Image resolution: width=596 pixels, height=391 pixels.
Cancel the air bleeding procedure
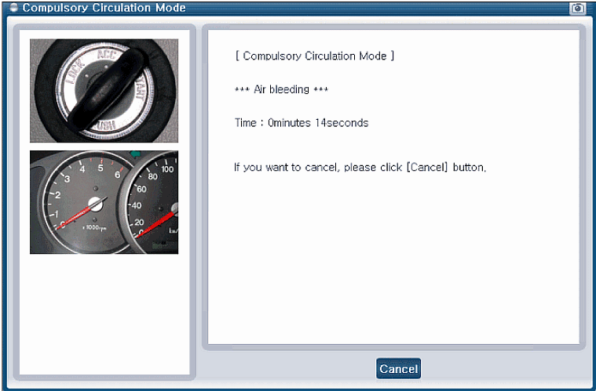click(398, 368)
